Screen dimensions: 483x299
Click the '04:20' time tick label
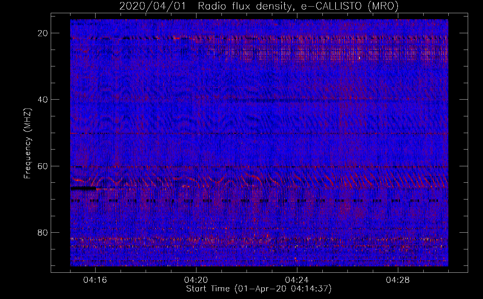pos(196,280)
